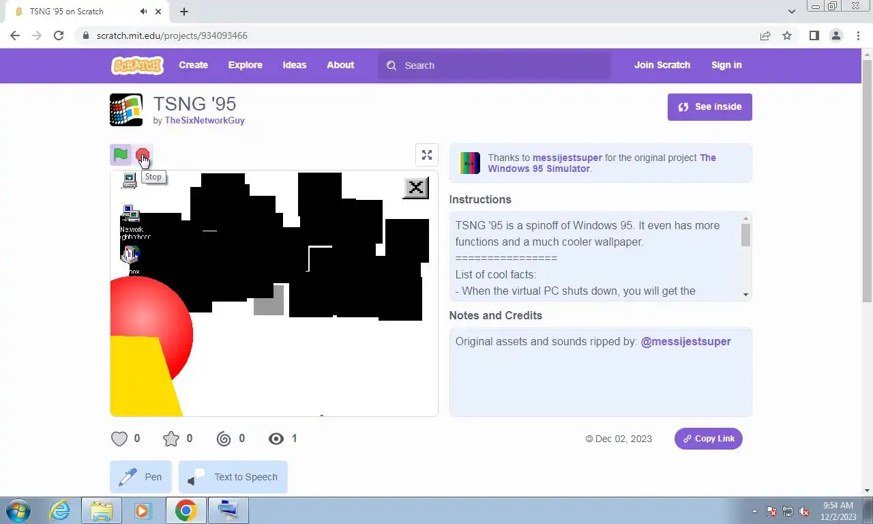The image size is (873, 524).
Task: Open the Create menu item
Action: (194, 65)
